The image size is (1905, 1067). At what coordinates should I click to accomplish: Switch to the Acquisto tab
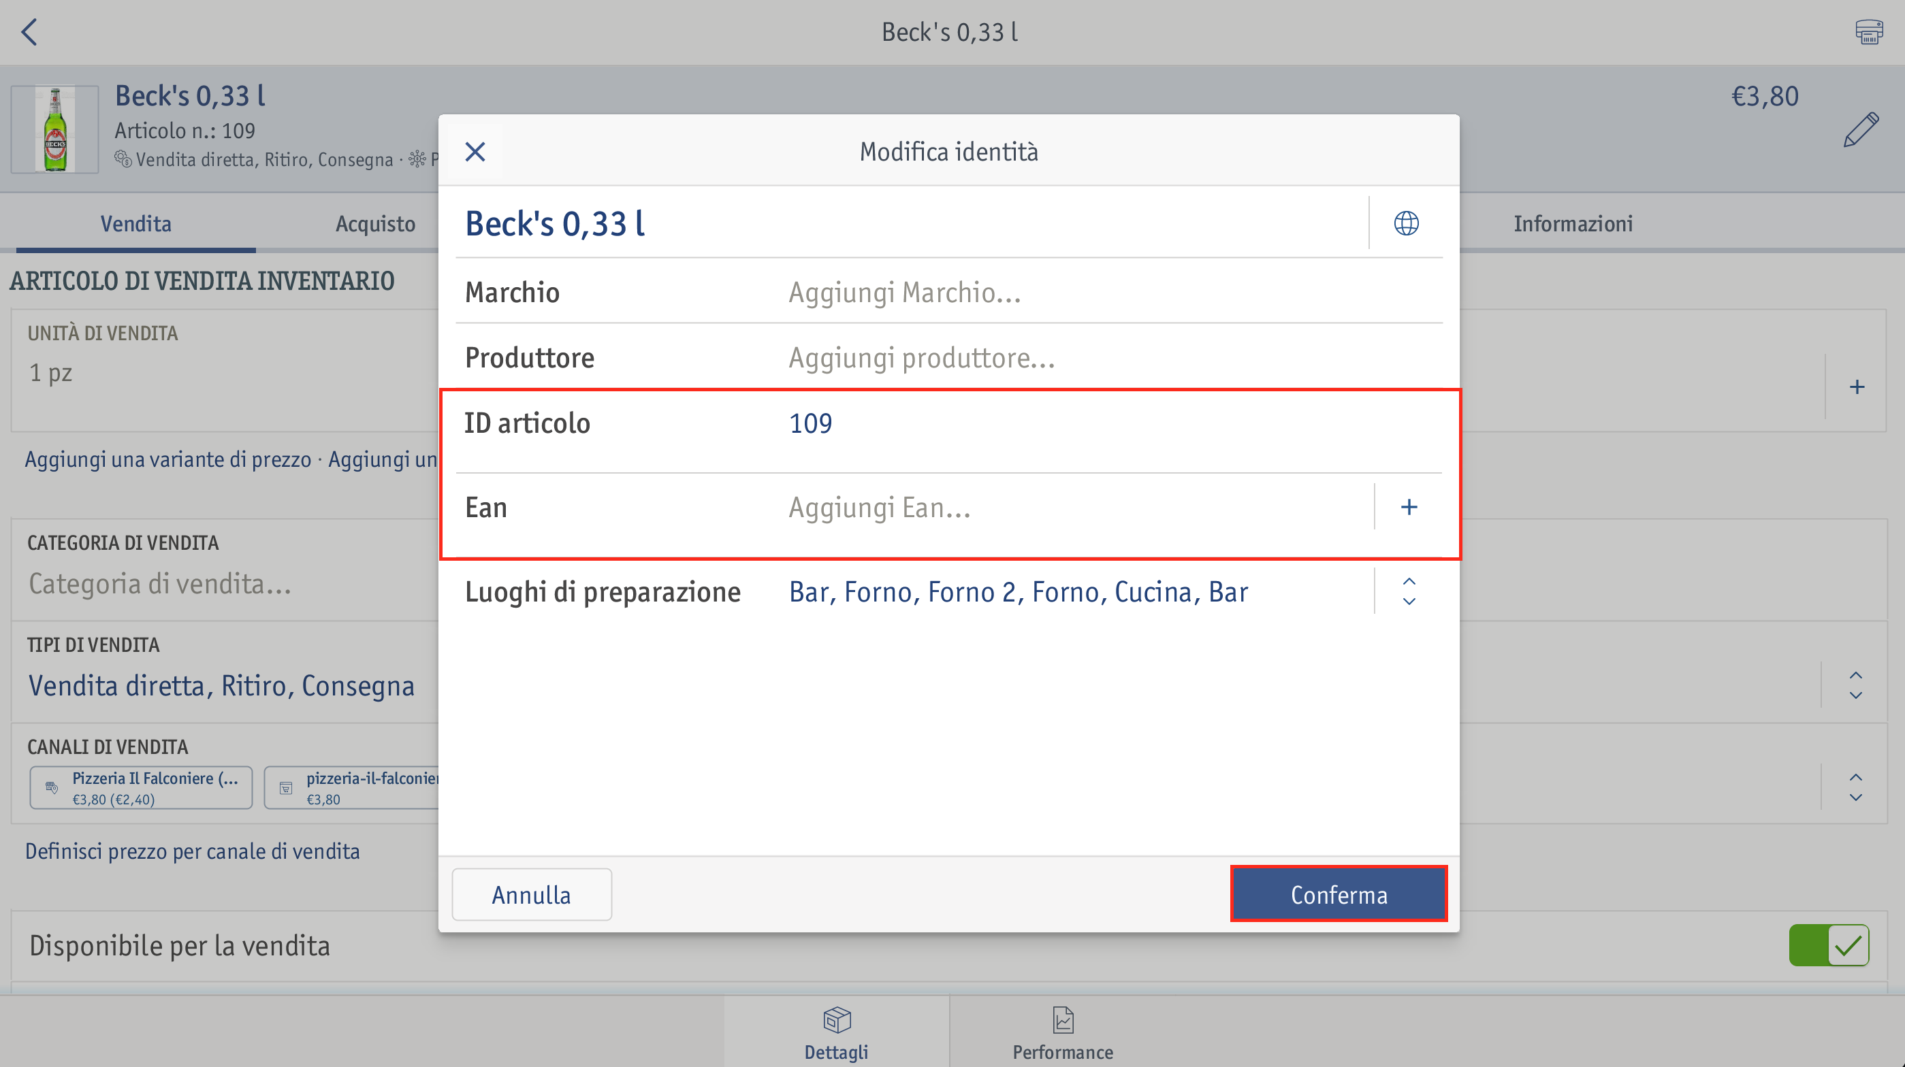376,224
